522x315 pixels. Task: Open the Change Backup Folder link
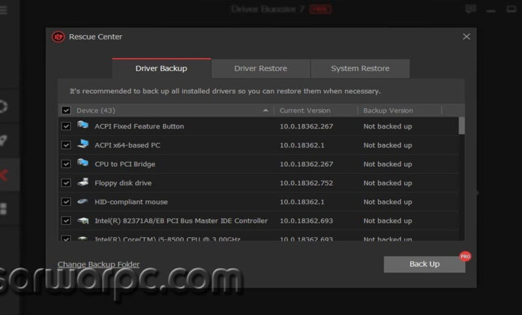[x=98, y=264]
